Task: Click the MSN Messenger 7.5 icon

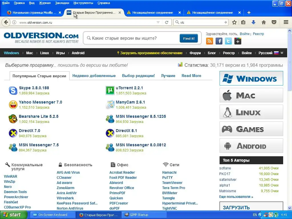Action: [13, 147]
